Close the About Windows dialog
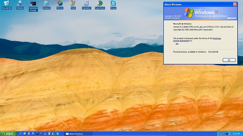This screenshot has height=136, width=243. (235, 4)
